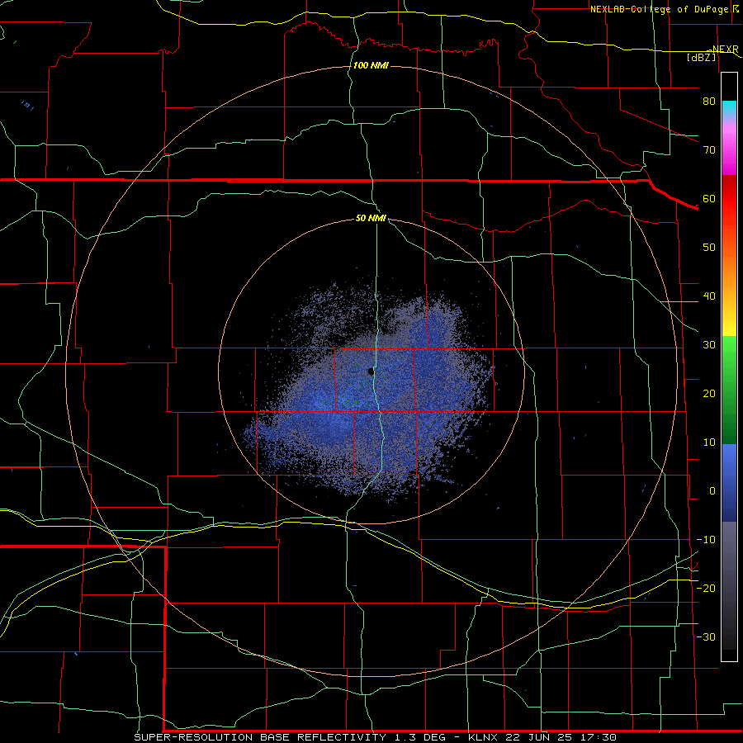Click the '100 NMI' range ring label

click(371, 65)
